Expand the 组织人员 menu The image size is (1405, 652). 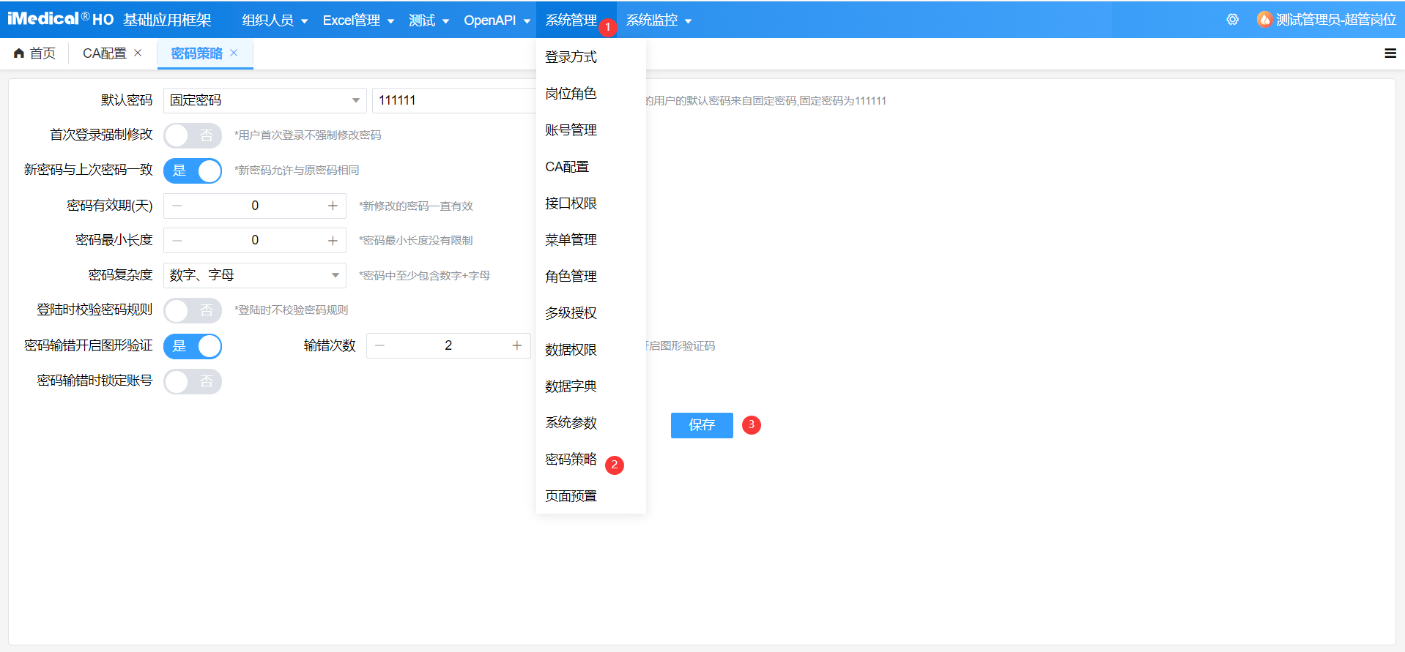click(275, 20)
